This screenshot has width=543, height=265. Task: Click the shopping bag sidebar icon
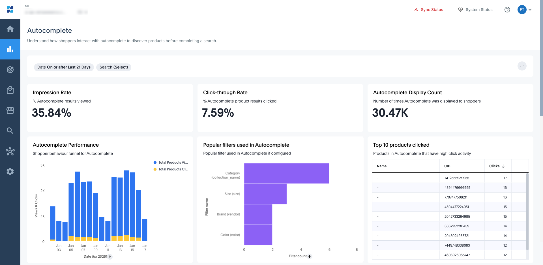coord(10,90)
